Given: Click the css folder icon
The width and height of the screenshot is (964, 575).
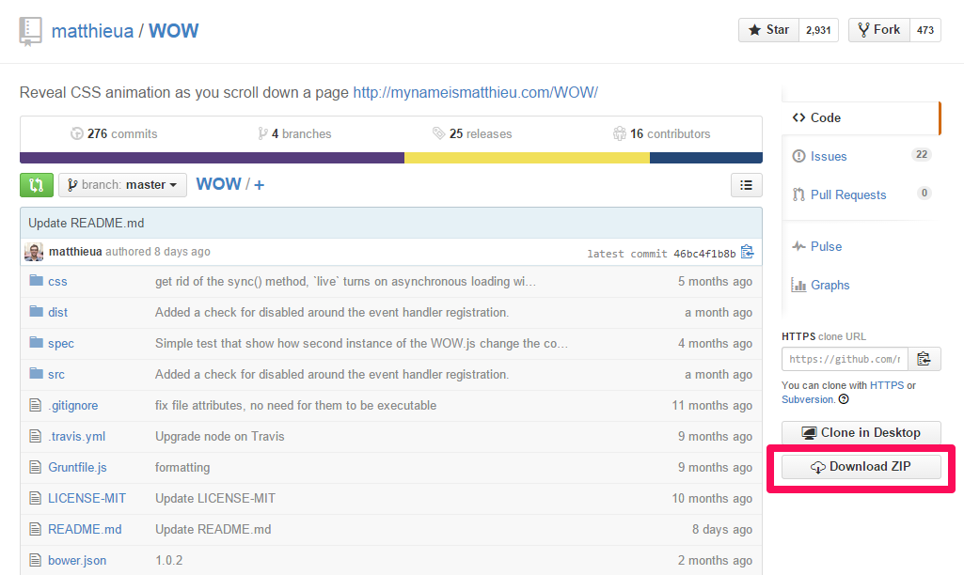Looking at the screenshot, I should click(37, 281).
